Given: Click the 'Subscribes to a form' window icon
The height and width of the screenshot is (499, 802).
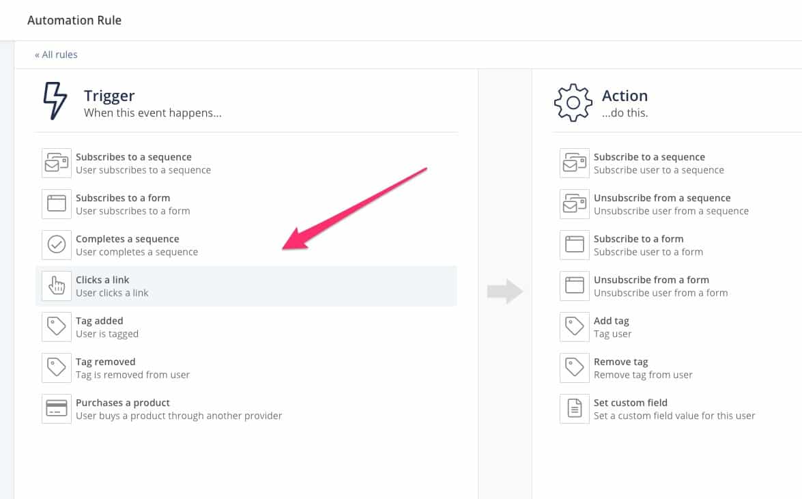Looking at the screenshot, I should 57,204.
